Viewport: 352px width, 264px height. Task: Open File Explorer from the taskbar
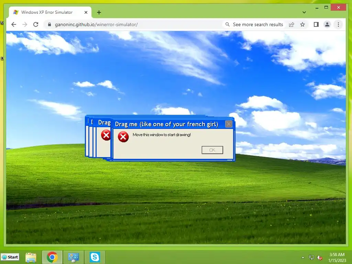(x=31, y=257)
